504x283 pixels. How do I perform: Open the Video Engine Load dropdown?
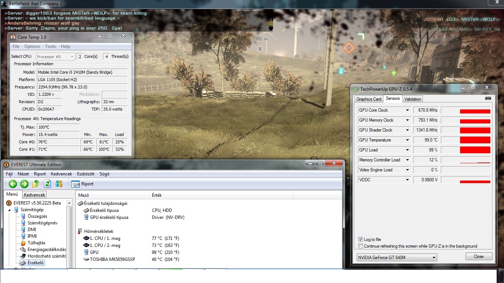click(x=407, y=170)
